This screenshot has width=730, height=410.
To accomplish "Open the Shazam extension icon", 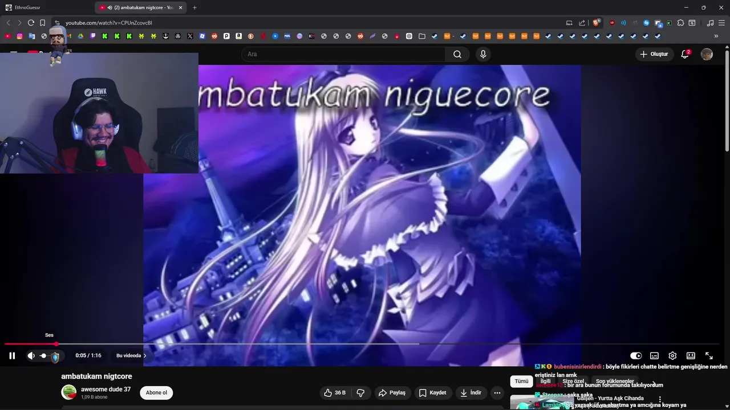I will click(x=646, y=23).
